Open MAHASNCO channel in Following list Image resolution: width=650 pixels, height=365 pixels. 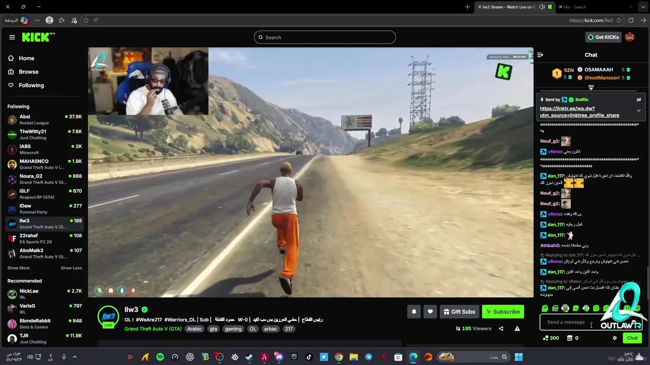point(44,164)
